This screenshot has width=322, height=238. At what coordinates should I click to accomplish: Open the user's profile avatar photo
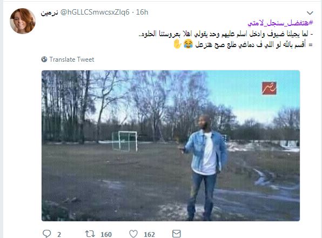[23, 21]
